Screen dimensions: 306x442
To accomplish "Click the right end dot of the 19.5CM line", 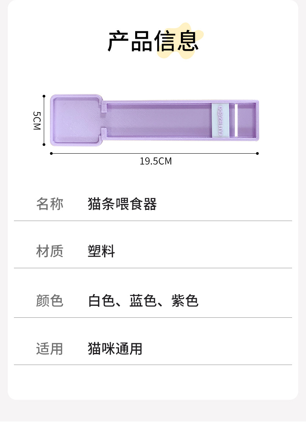I will [x=258, y=153].
